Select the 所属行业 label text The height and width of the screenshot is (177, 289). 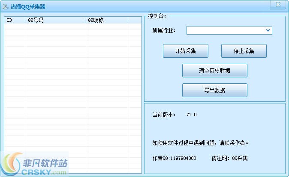coord(164,30)
